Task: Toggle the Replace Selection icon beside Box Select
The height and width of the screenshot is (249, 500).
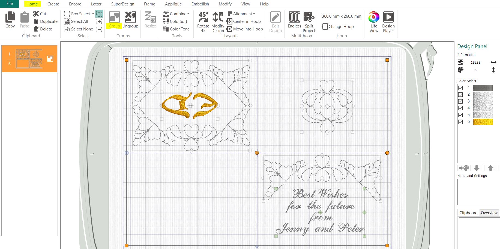Action: [99, 14]
